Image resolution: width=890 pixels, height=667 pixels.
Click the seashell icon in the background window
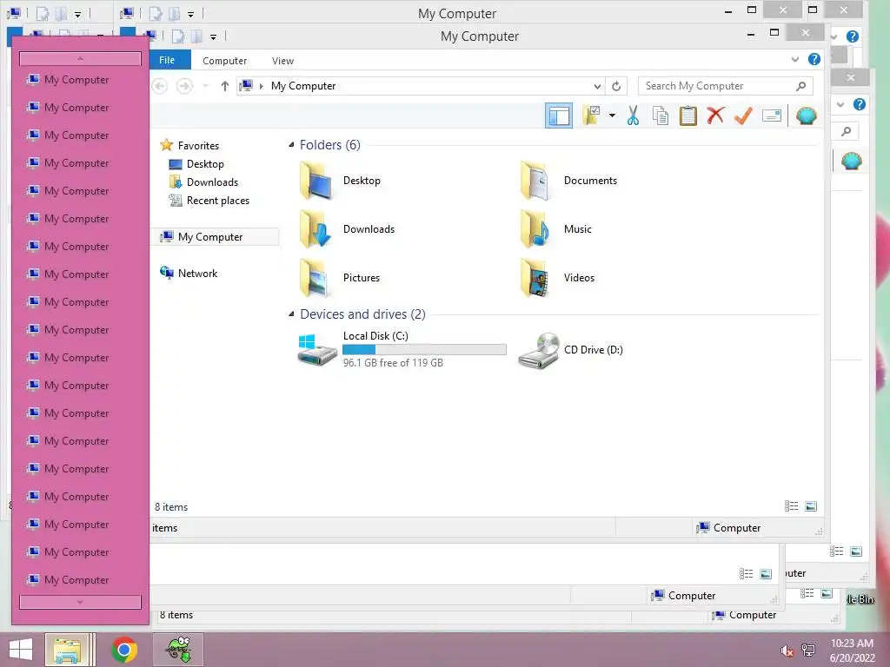point(851,161)
